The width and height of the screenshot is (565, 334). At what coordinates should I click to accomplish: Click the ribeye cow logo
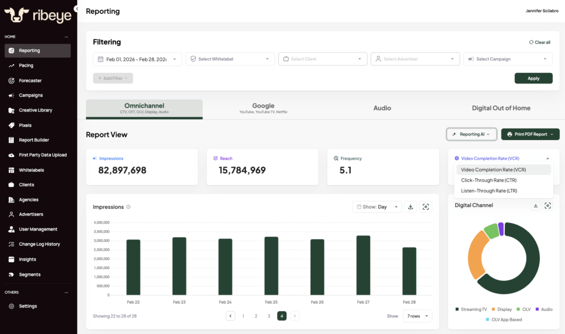tap(17, 15)
